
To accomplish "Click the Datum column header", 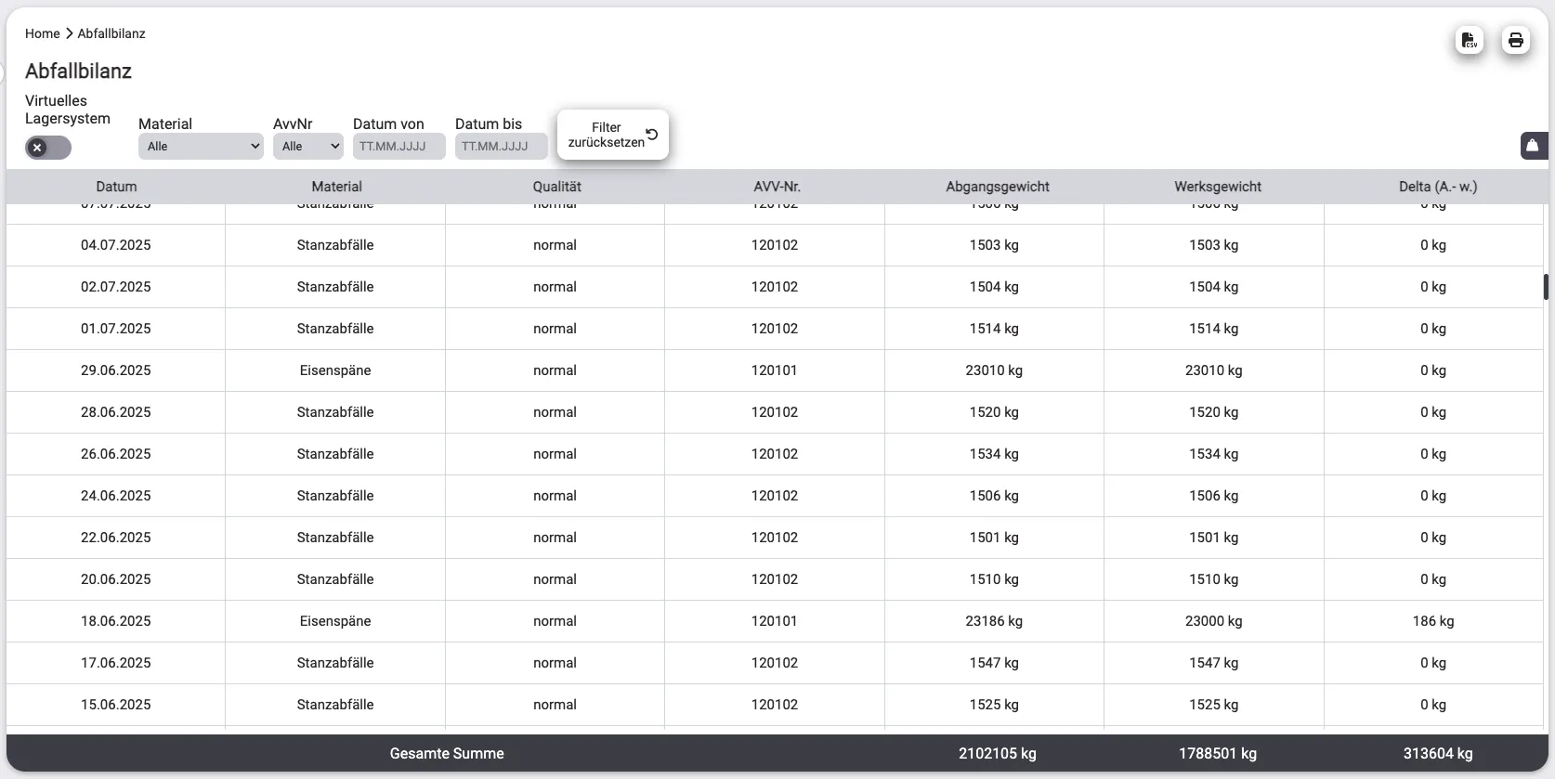I will click(116, 187).
